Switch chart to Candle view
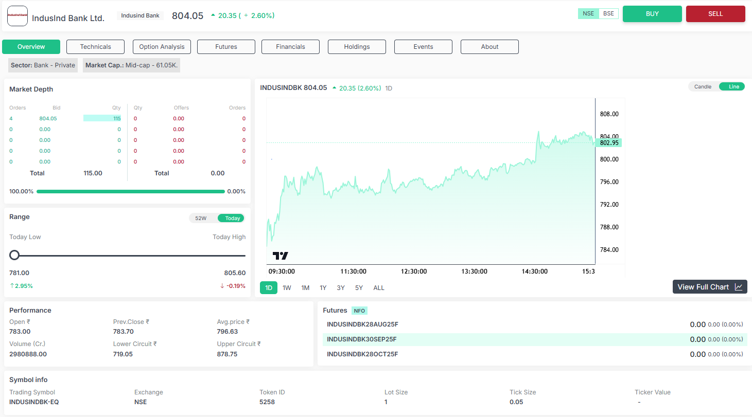This screenshot has width=752, height=417. pos(703,87)
